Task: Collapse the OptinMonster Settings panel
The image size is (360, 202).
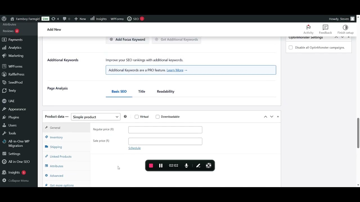Action: pyautogui.click(x=348, y=37)
